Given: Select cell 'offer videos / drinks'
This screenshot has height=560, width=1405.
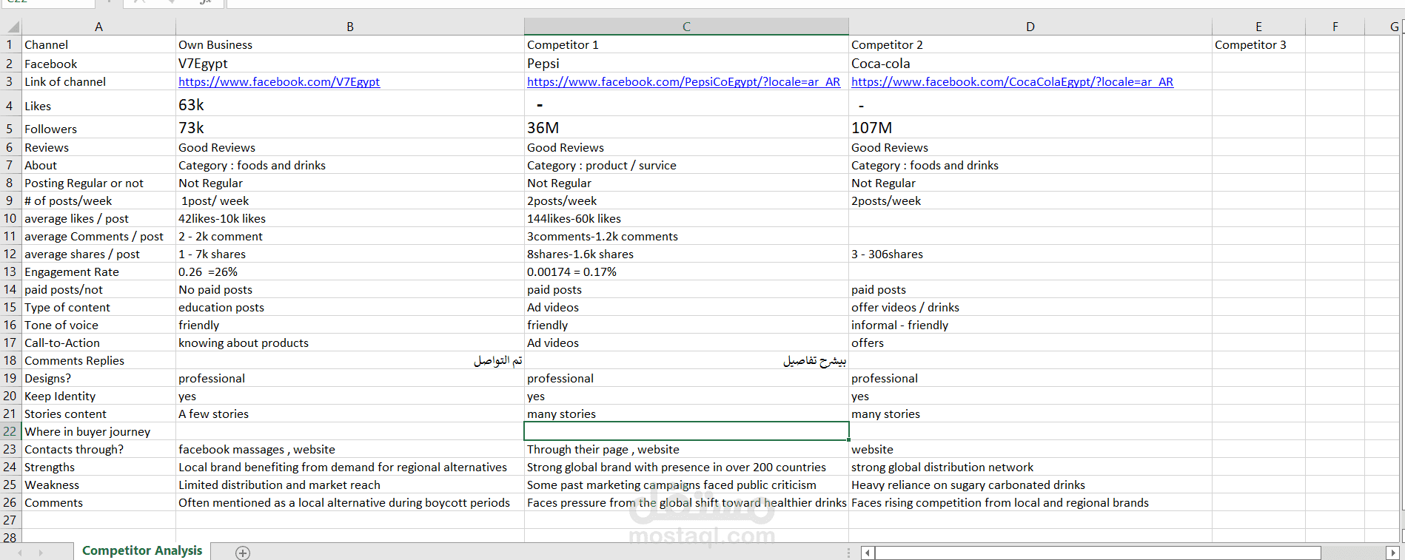Looking at the screenshot, I should click(1030, 308).
